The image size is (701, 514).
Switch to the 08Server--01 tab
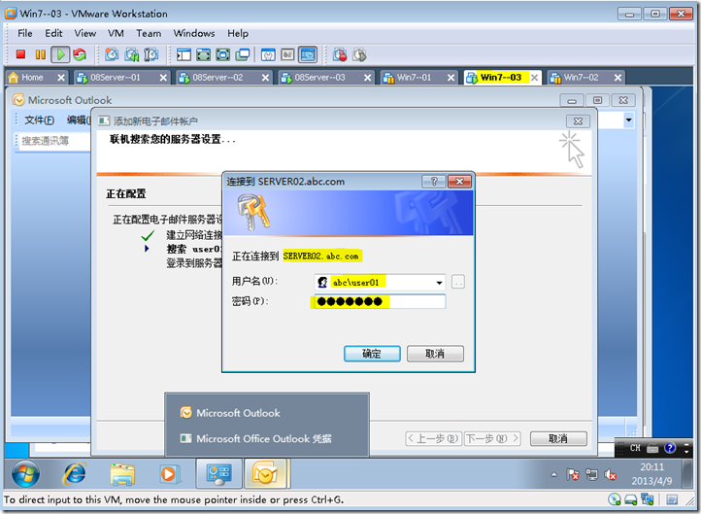tap(116, 78)
